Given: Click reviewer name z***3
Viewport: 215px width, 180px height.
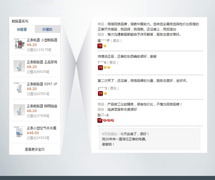Looking at the screenshot, I should [x=102, y=88].
